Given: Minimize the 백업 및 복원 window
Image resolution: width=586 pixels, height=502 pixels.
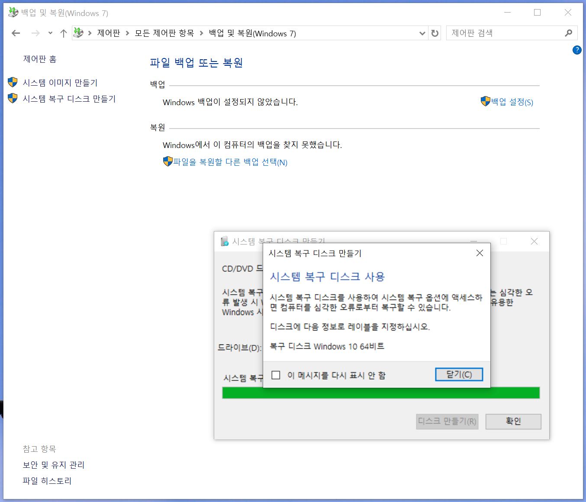Looking at the screenshot, I should [508, 13].
